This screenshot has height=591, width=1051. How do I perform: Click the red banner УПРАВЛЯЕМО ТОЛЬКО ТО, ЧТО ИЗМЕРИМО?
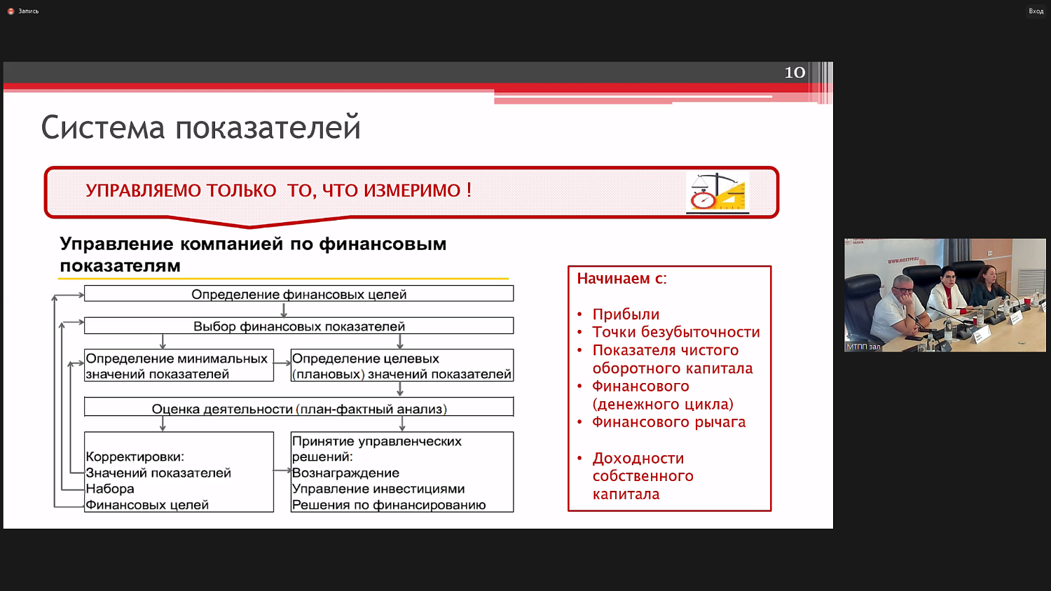280,189
